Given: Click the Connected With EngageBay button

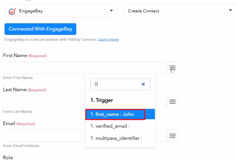Looking at the screenshot, I should (x=40, y=29).
